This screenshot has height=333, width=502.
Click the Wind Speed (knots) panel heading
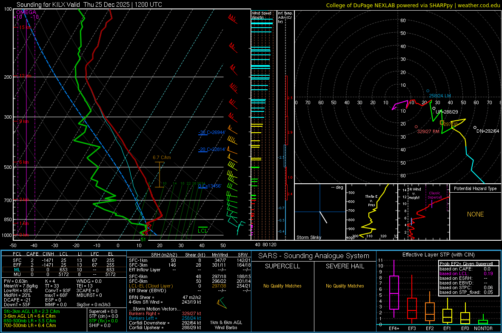[262, 15]
